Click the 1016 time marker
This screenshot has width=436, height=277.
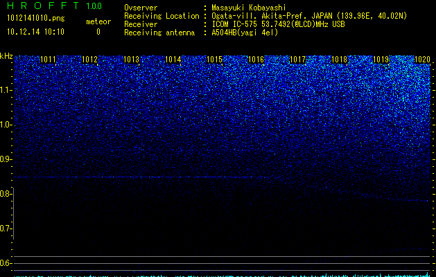tap(256, 60)
